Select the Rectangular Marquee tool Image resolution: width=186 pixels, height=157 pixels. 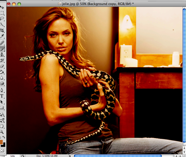pos(2,13)
